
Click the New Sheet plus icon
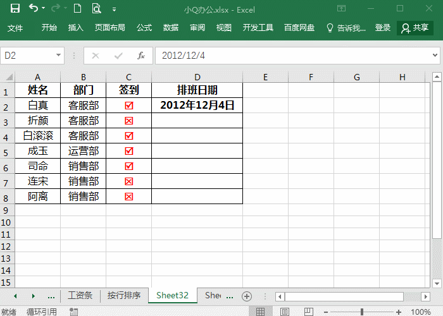click(247, 296)
